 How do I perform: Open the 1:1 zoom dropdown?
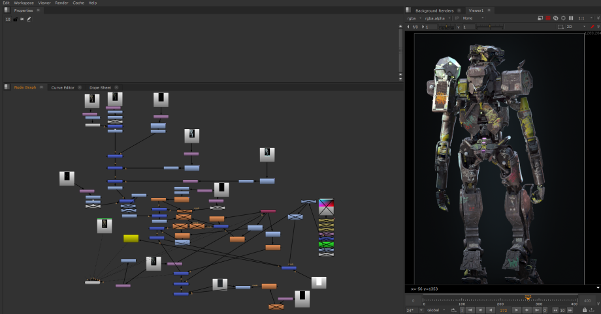coord(584,18)
